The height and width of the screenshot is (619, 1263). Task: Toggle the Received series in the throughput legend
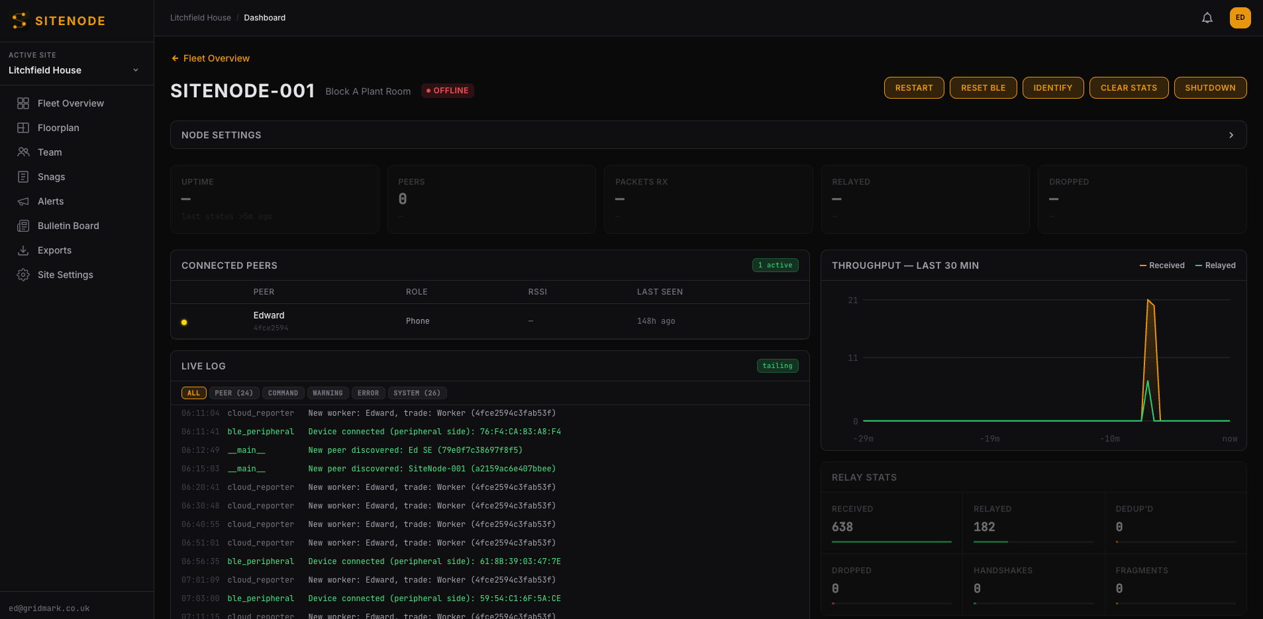click(1162, 265)
